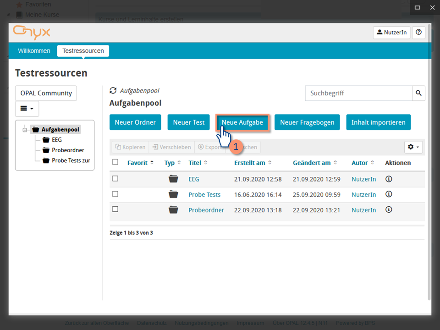Select Aufgabenpool in the tree
The image size is (440, 330).
point(60,129)
